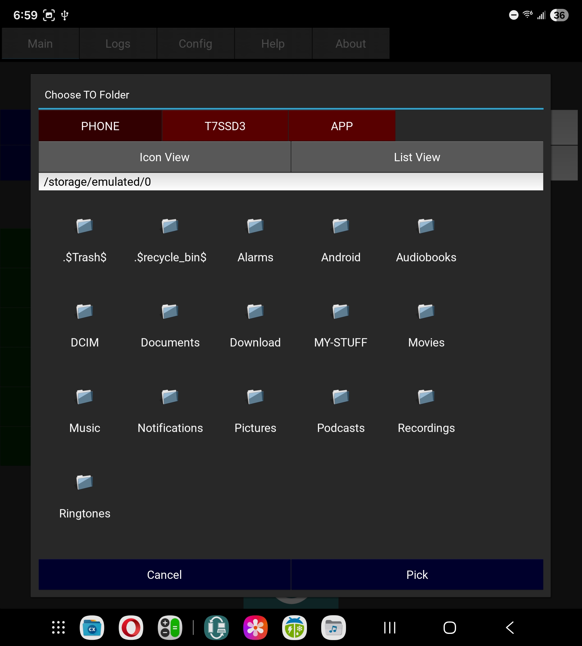Switch to Icon View
This screenshot has width=582, height=646.
click(164, 157)
